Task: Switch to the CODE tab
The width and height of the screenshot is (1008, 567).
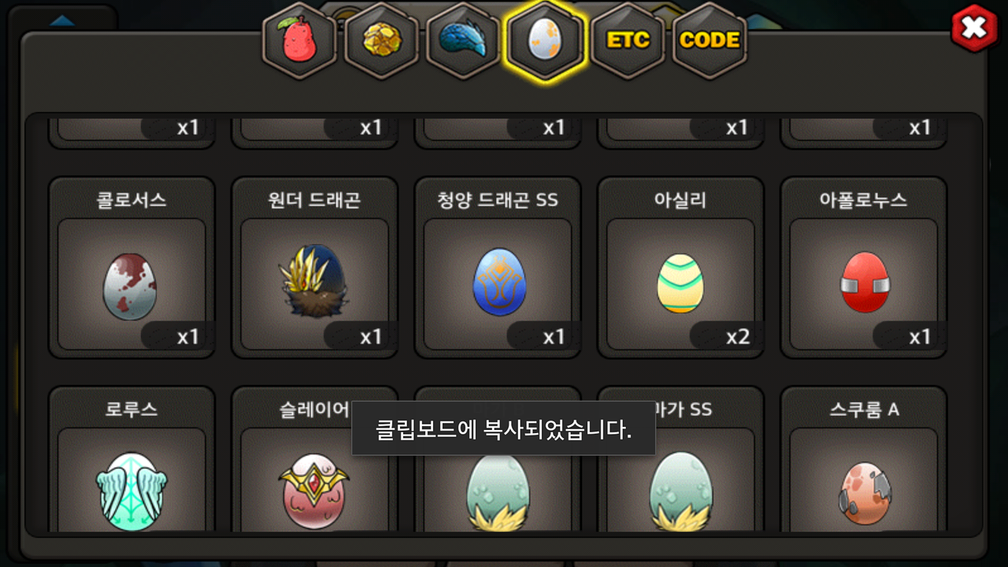Action: coord(710,40)
